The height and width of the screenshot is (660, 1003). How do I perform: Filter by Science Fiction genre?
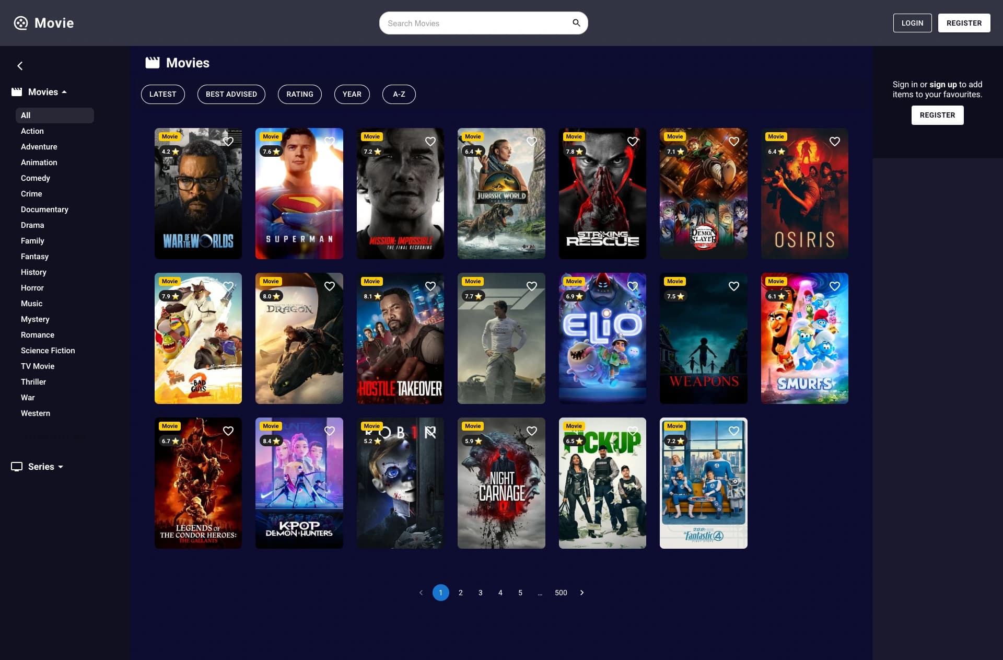48,351
